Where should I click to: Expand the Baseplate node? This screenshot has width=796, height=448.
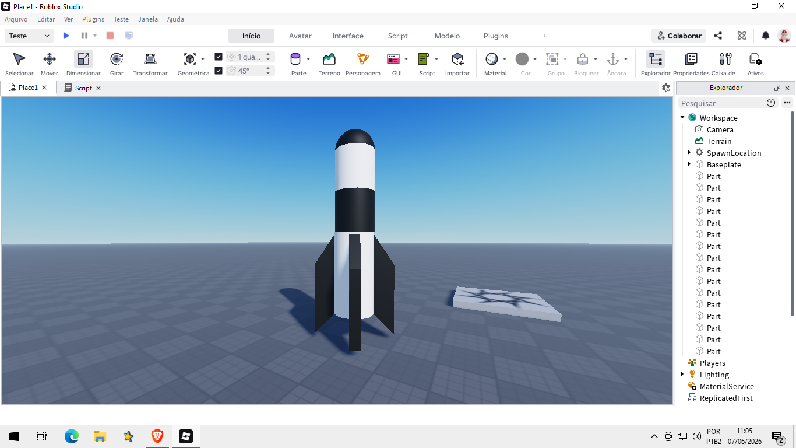click(x=689, y=164)
